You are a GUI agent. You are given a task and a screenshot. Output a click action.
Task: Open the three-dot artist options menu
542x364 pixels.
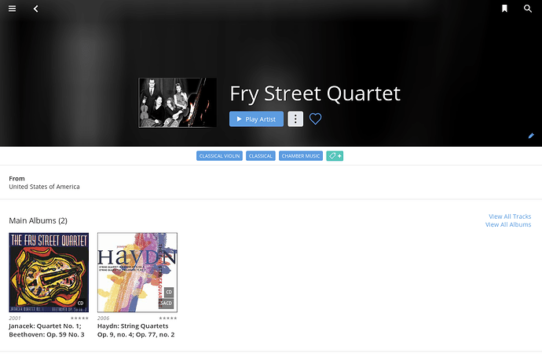(x=295, y=118)
